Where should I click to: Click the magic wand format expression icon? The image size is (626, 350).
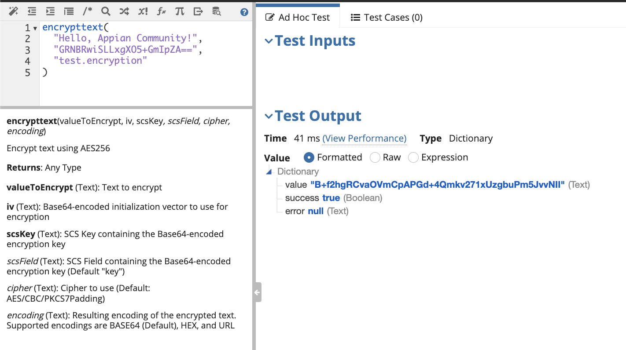click(x=13, y=11)
